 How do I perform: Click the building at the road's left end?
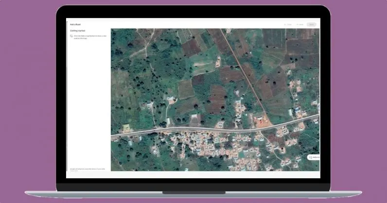pos(126,127)
